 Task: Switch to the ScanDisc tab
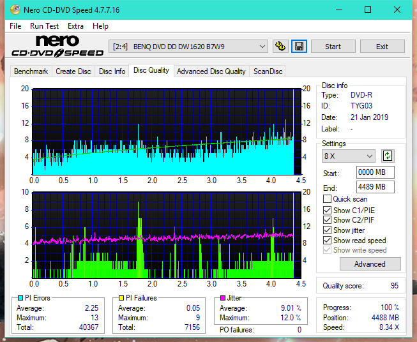pos(268,71)
